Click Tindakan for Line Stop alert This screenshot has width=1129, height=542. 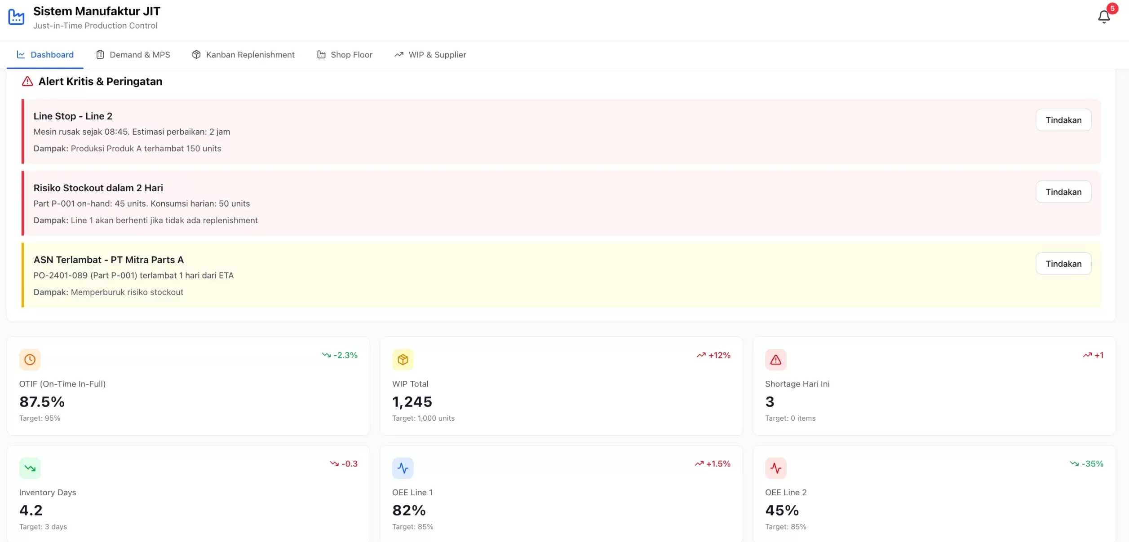pyautogui.click(x=1063, y=120)
